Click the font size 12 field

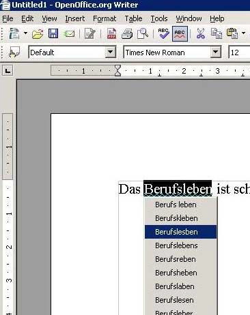[x=239, y=52]
